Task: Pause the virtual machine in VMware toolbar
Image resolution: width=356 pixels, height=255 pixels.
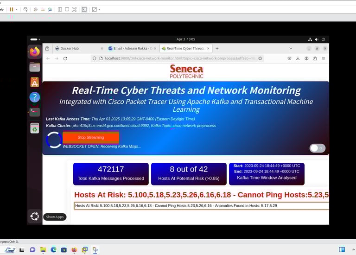Action: pos(11,9)
